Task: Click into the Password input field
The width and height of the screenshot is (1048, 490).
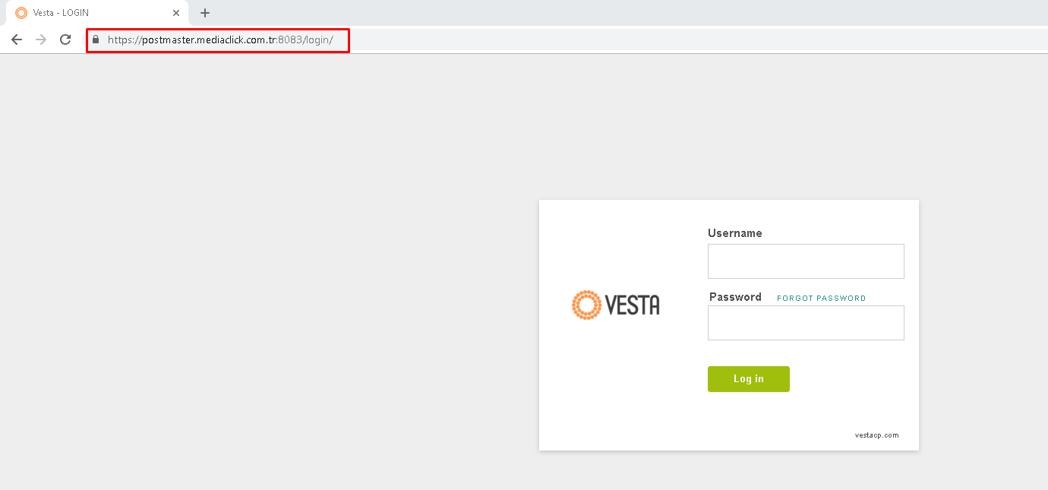Action: 806,323
